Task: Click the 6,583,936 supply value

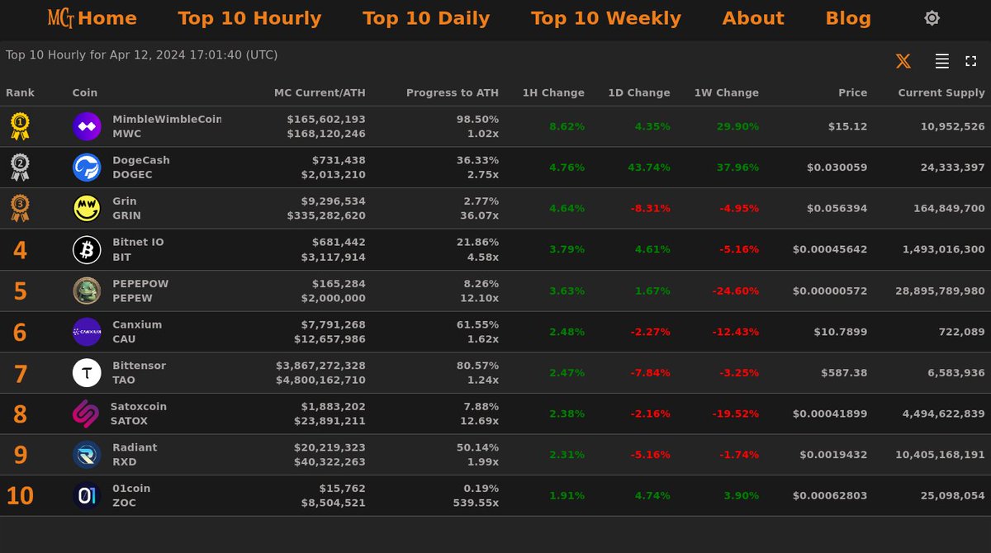Action: click(x=955, y=373)
